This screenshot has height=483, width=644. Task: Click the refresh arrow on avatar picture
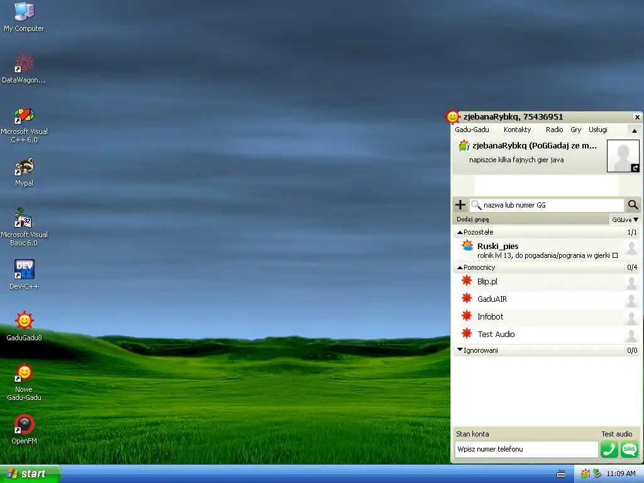click(x=635, y=167)
